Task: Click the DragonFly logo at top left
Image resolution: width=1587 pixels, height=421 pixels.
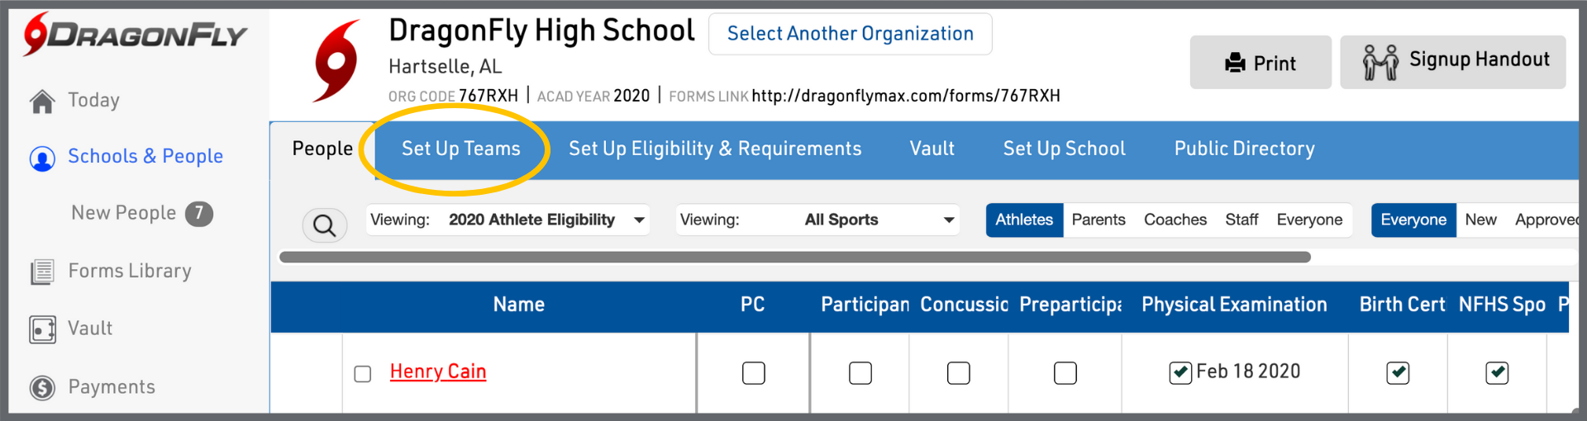Action: [x=135, y=35]
